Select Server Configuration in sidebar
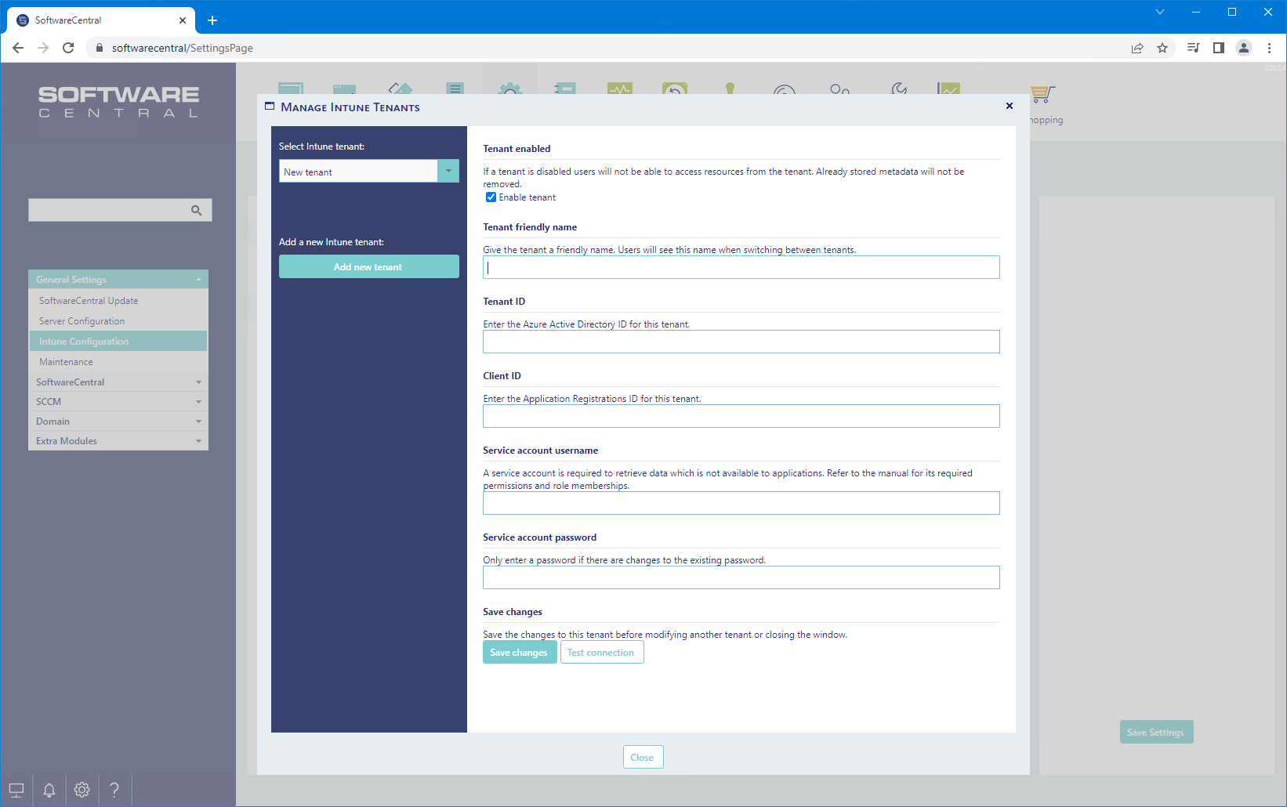1287x807 pixels. (x=82, y=321)
